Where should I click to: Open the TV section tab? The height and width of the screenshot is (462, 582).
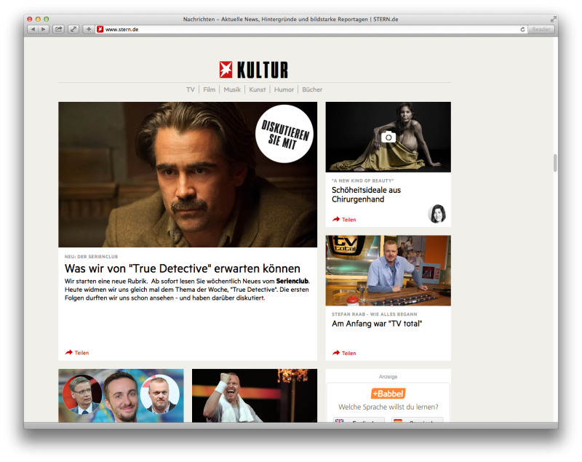coord(191,89)
